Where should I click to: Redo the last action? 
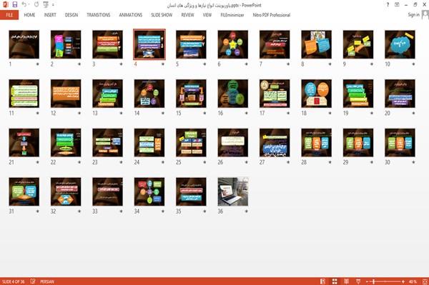36,5
